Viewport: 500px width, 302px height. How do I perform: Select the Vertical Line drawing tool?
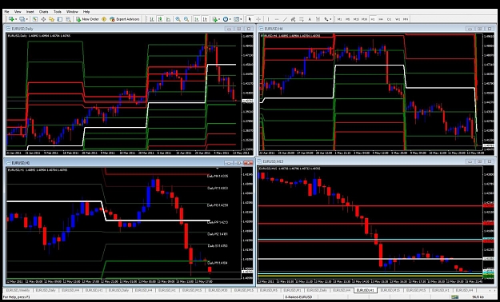(x=269, y=19)
